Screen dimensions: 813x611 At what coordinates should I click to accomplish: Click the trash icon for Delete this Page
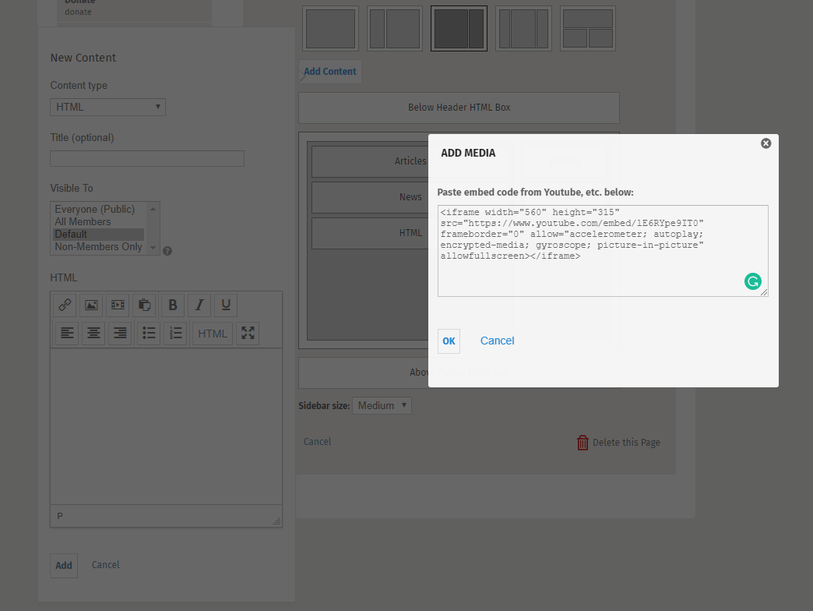(582, 443)
